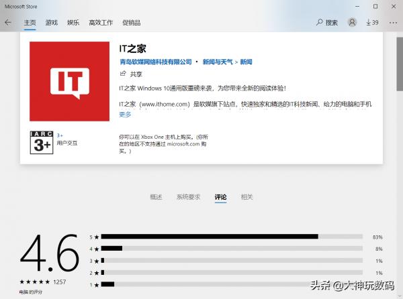Open the user account avatar icon
The width and height of the screenshot is (403, 299).
pyautogui.click(x=352, y=23)
